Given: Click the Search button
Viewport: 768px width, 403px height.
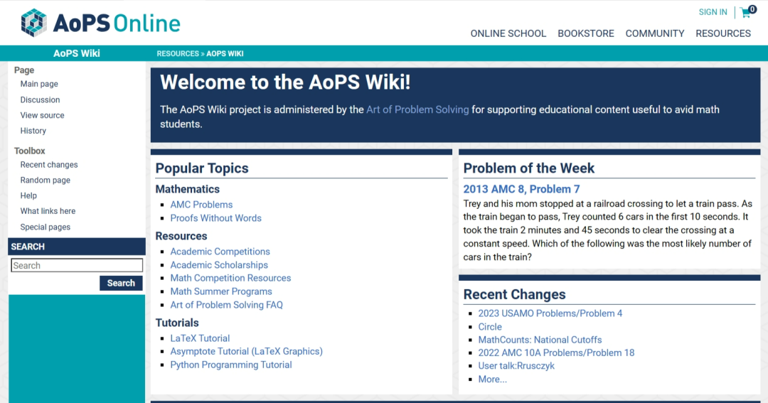Looking at the screenshot, I should 121,283.
